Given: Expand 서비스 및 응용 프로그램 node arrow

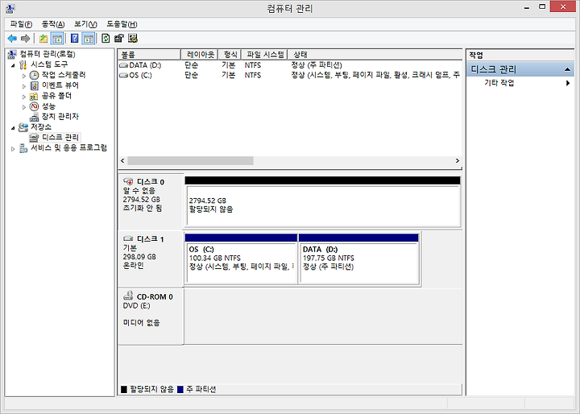Looking at the screenshot, I should [13, 149].
